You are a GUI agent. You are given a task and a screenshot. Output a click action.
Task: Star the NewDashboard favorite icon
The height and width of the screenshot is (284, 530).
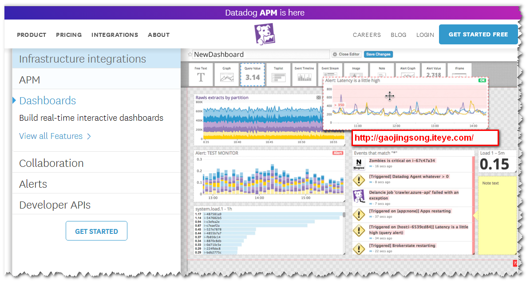(x=190, y=55)
